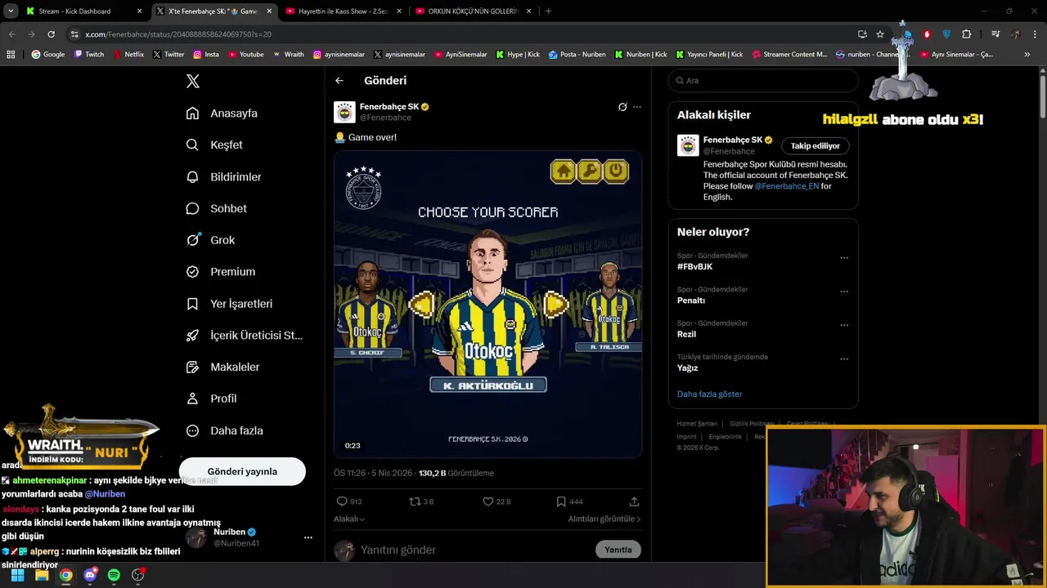The width and height of the screenshot is (1047, 588).
Task: Open the Netflix bookmark
Action: click(x=128, y=55)
